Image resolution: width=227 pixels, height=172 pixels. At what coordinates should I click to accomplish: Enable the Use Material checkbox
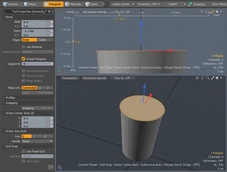click(23, 47)
